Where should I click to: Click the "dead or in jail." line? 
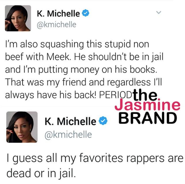click(41, 173)
